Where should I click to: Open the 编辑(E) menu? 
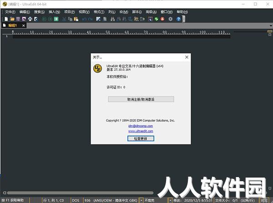pyautogui.click(x=25, y=12)
